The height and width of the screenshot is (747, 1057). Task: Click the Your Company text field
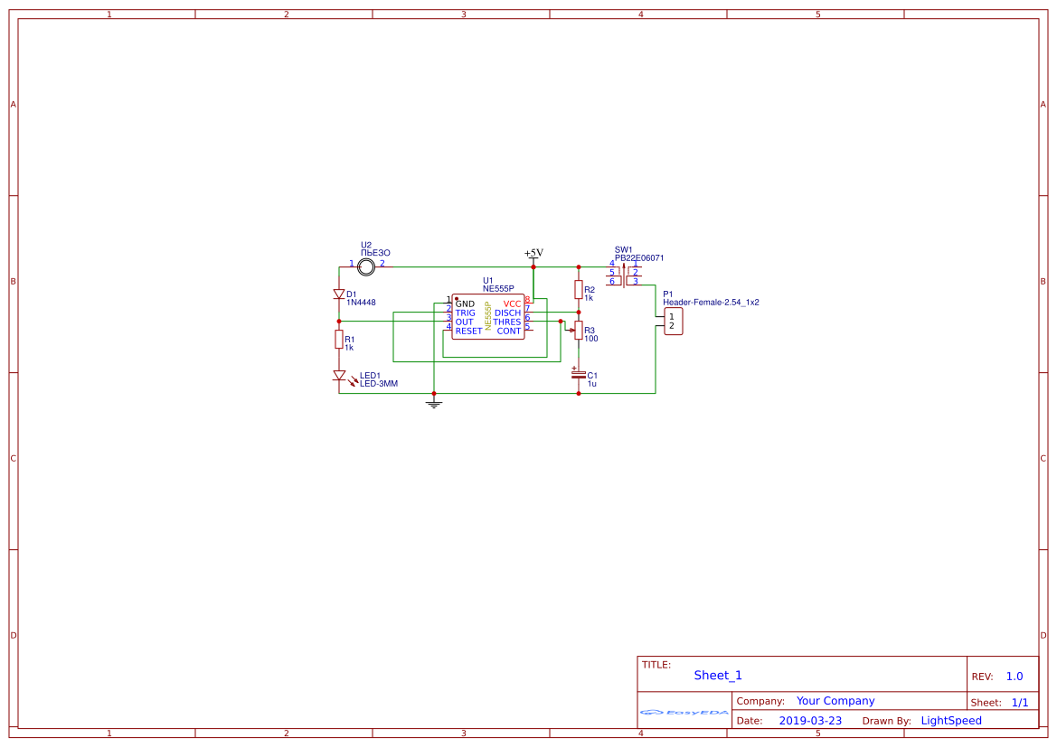point(834,700)
